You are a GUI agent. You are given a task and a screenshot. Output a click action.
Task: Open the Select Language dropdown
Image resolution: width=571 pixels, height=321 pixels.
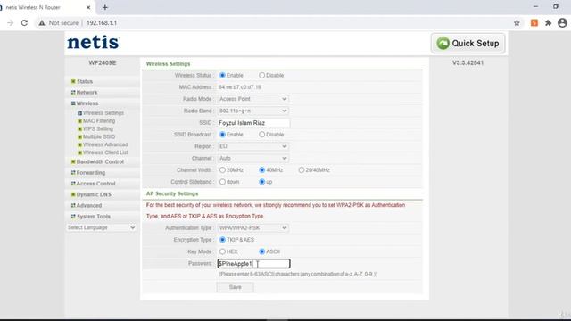coord(101,227)
